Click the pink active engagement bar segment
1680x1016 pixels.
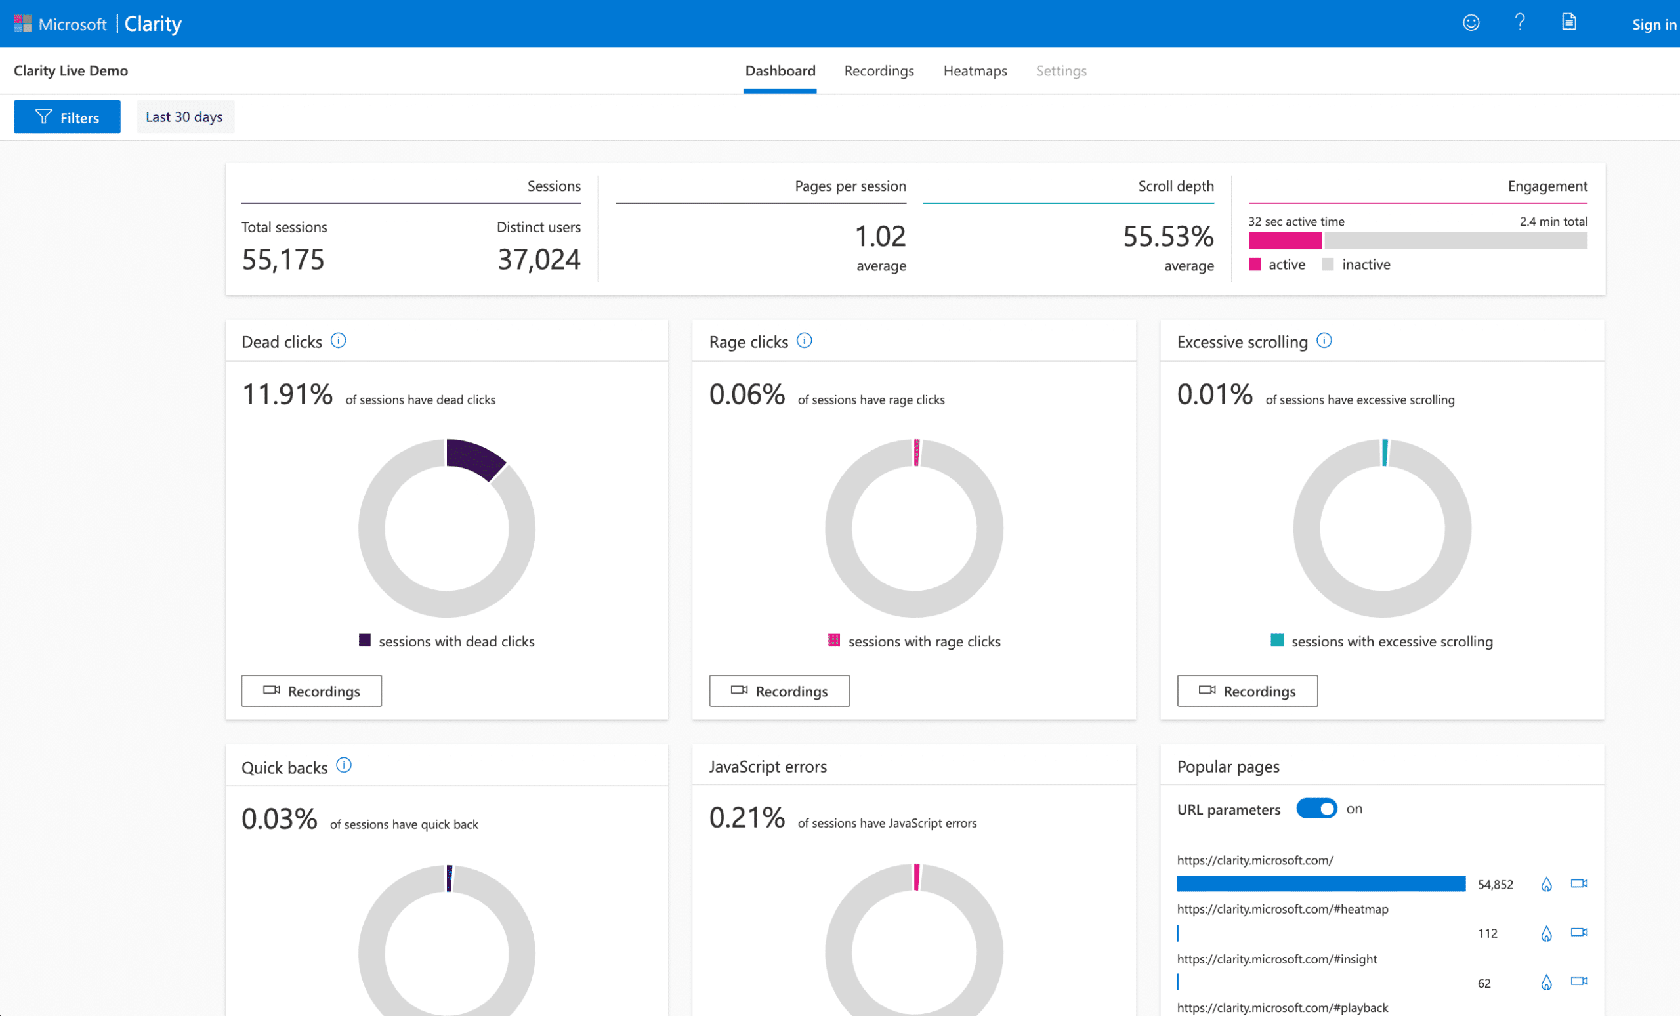[1284, 241]
